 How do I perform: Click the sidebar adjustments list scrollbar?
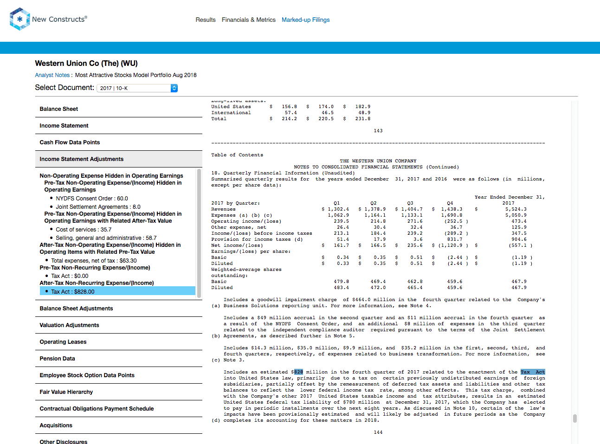(x=199, y=233)
